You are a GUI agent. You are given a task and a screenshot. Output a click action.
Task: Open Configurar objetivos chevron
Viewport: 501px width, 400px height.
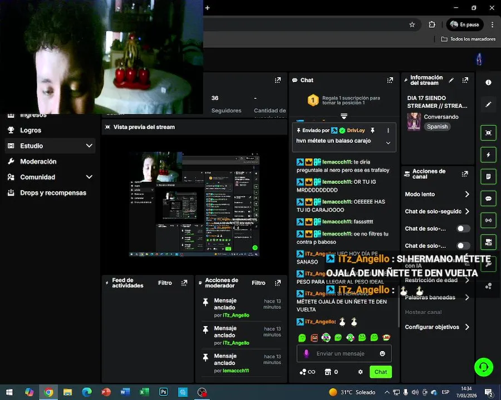point(467,327)
